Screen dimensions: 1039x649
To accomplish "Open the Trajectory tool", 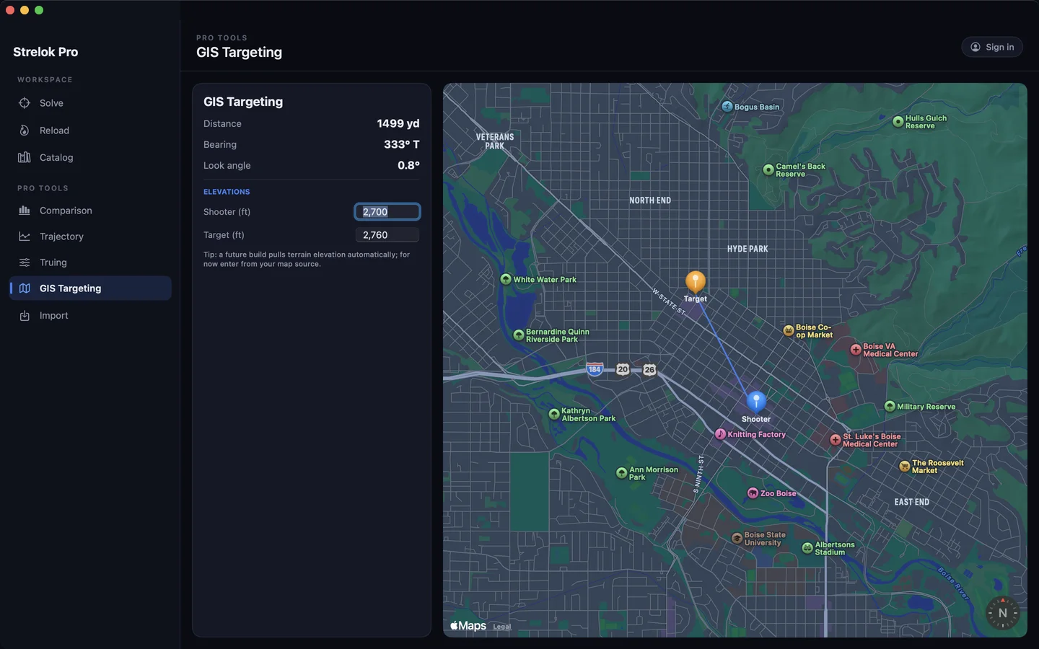I will (90, 237).
